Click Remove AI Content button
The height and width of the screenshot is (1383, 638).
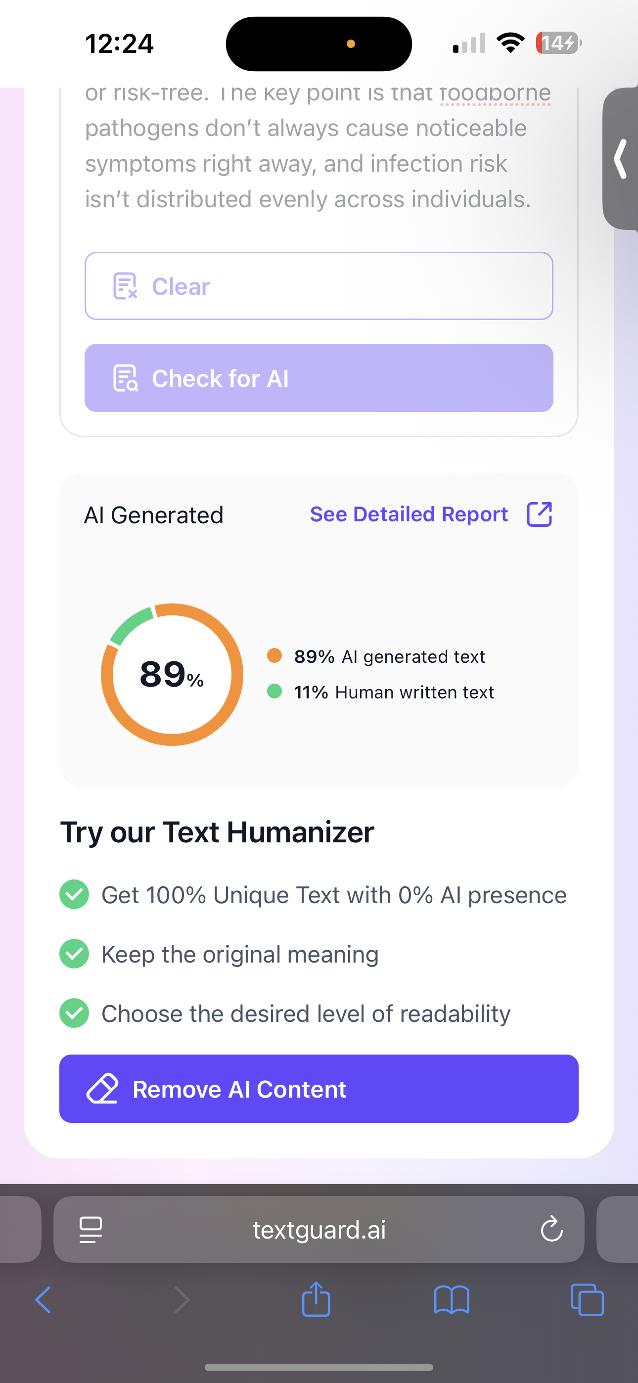(319, 1089)
